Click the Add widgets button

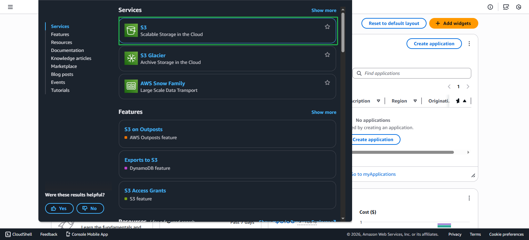pos(454,23)
